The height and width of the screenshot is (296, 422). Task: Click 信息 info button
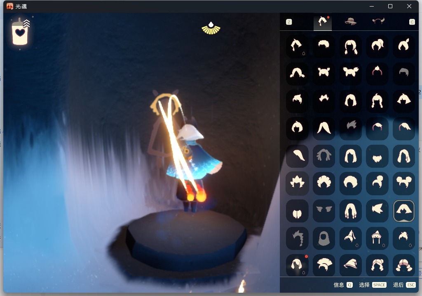point(343,285)
